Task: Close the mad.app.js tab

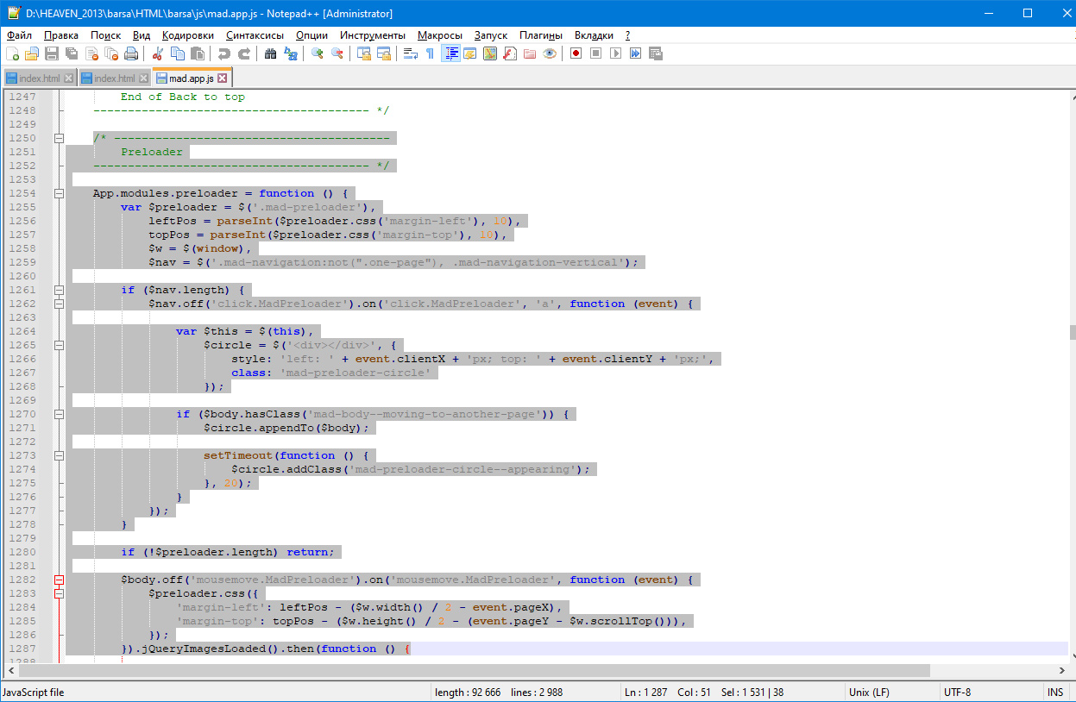Action: coord(222,78)
